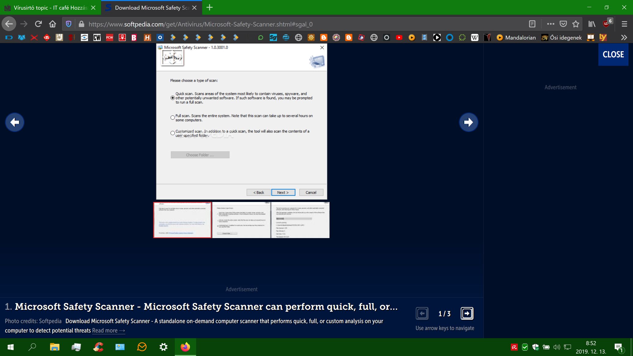Open Windows Security shield in tray
This screenshot has height=356, width=633.
[x=535, y=347]
